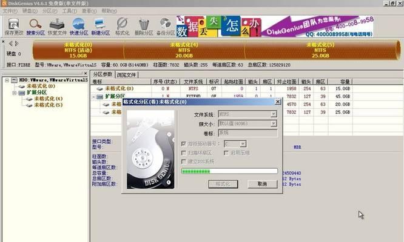Toggle the 启用压缩 checkbox

[x=226, y=153]
